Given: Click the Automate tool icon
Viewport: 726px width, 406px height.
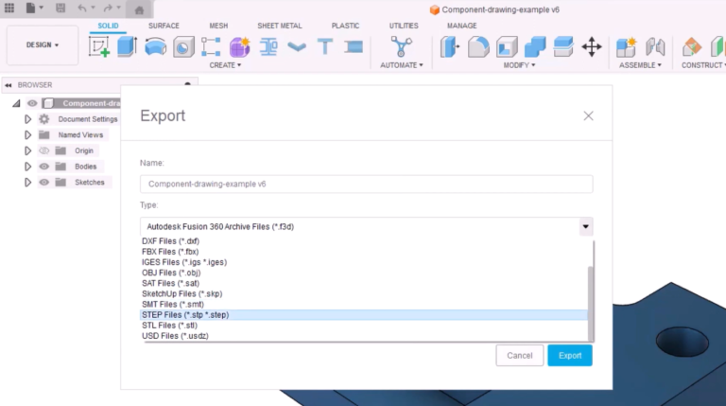Looking at the screenshot, I should pos(403,46).
